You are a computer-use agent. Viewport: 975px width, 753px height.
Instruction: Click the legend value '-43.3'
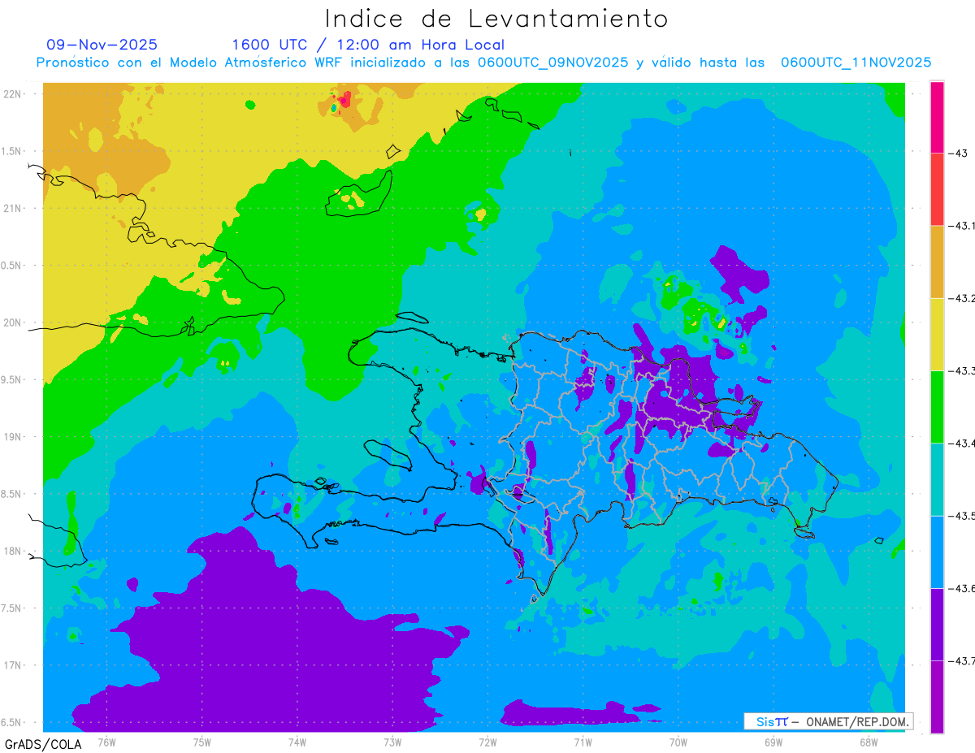[x=962, y=370]
